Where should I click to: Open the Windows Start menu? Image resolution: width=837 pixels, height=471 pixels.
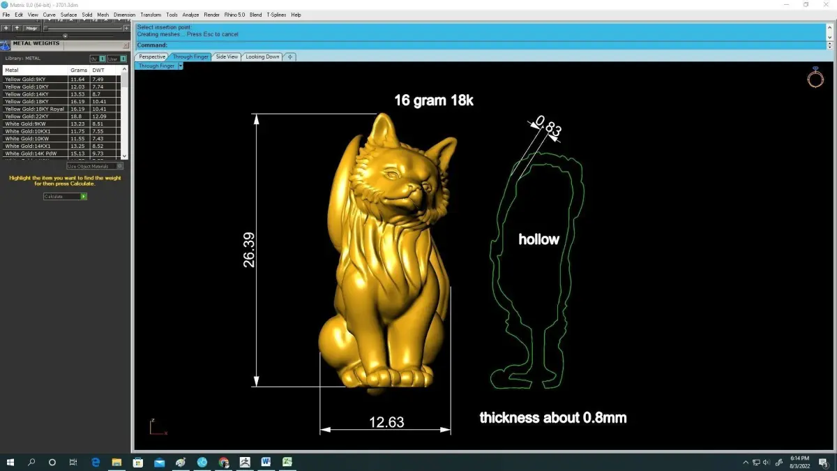point(10,462)
